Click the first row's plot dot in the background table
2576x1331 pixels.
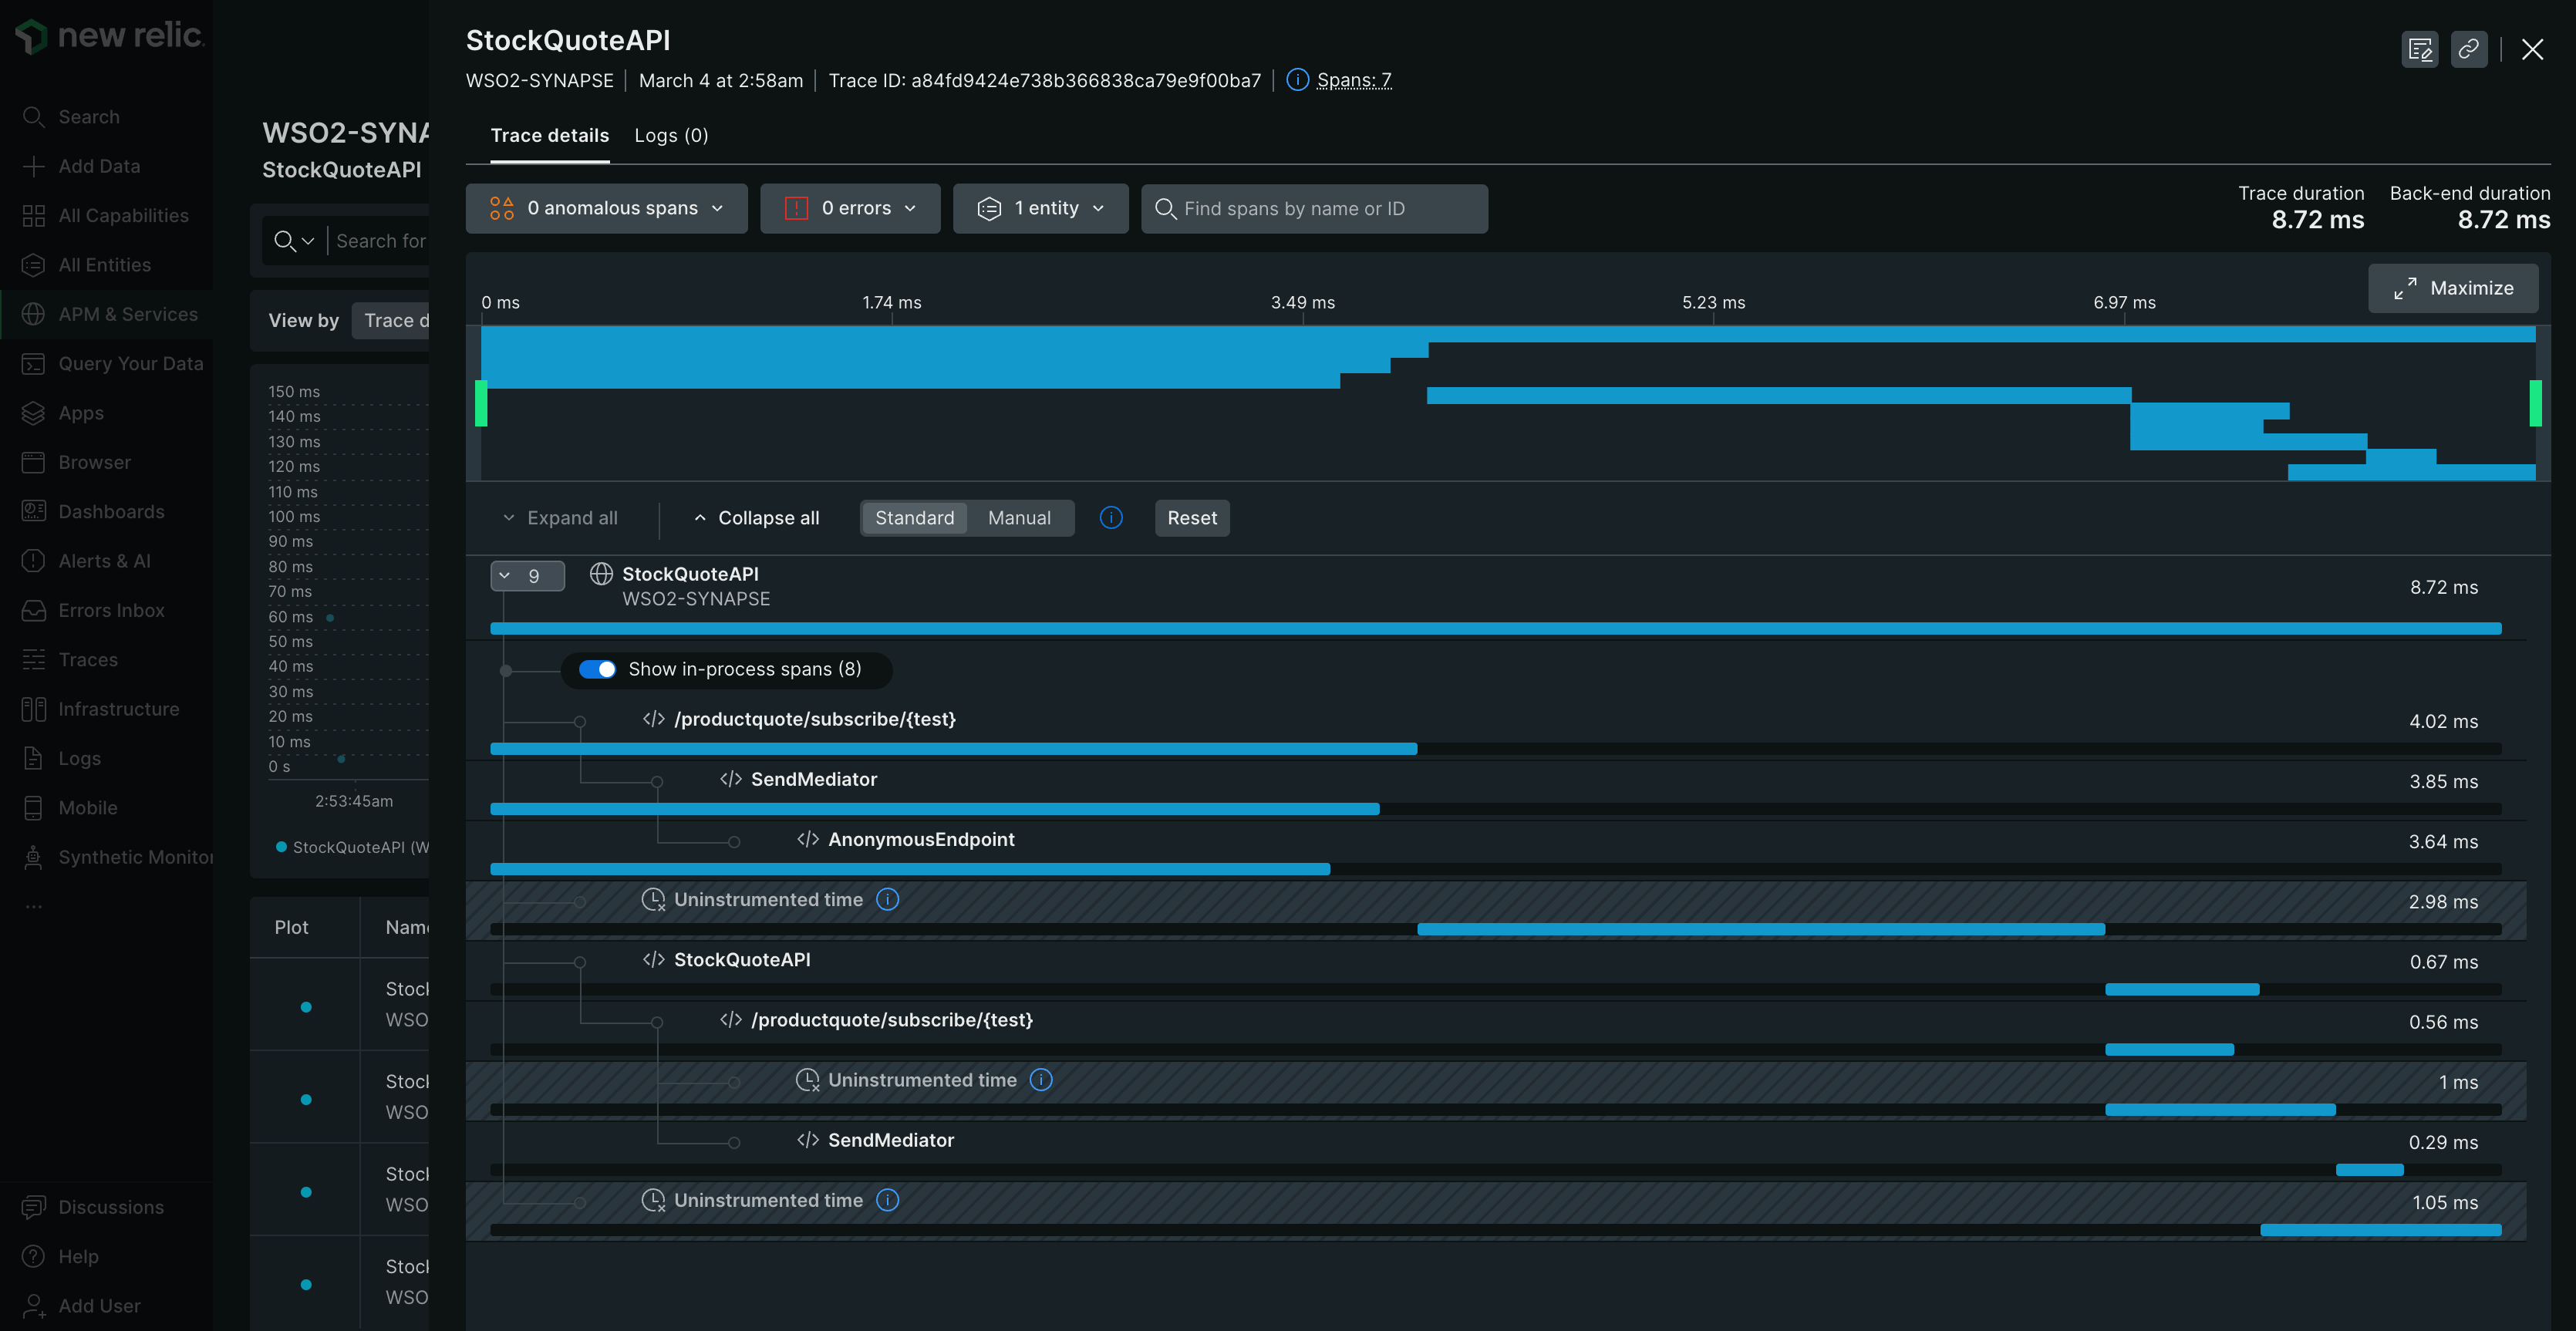pos(306,1007)
